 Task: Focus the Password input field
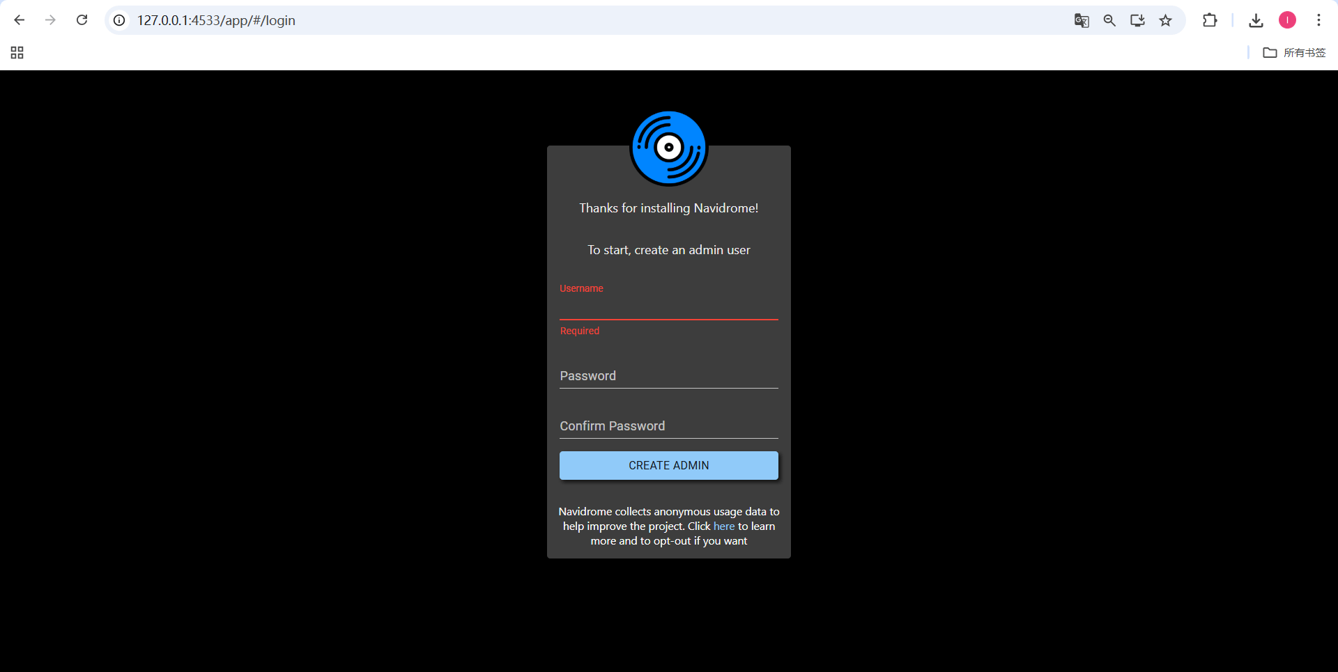pyautogui.click(x=669, y=376)
